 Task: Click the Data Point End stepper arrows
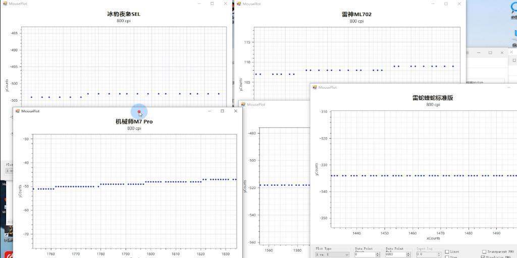pos(407,255)
